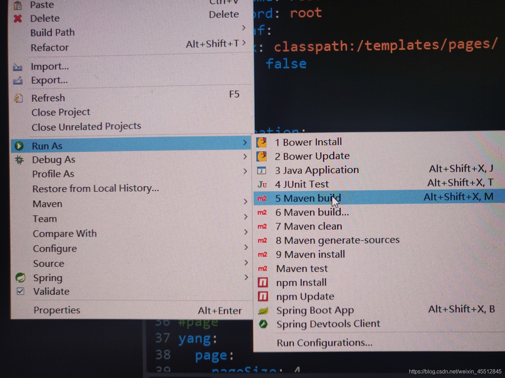
Task: Expand the Maven submenu arrow
Action: (246, 202)
